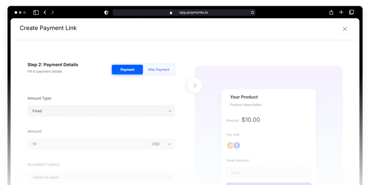Click the Fill in payment details subtitle

pos(45,71)
